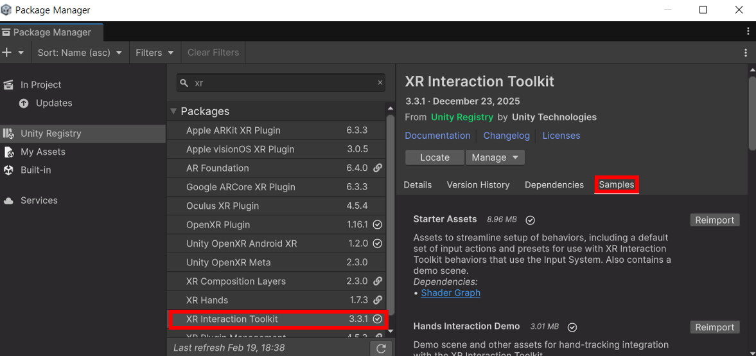Select XR Hands package
Viewport: 756px width, 356px height.
(277, 300)
